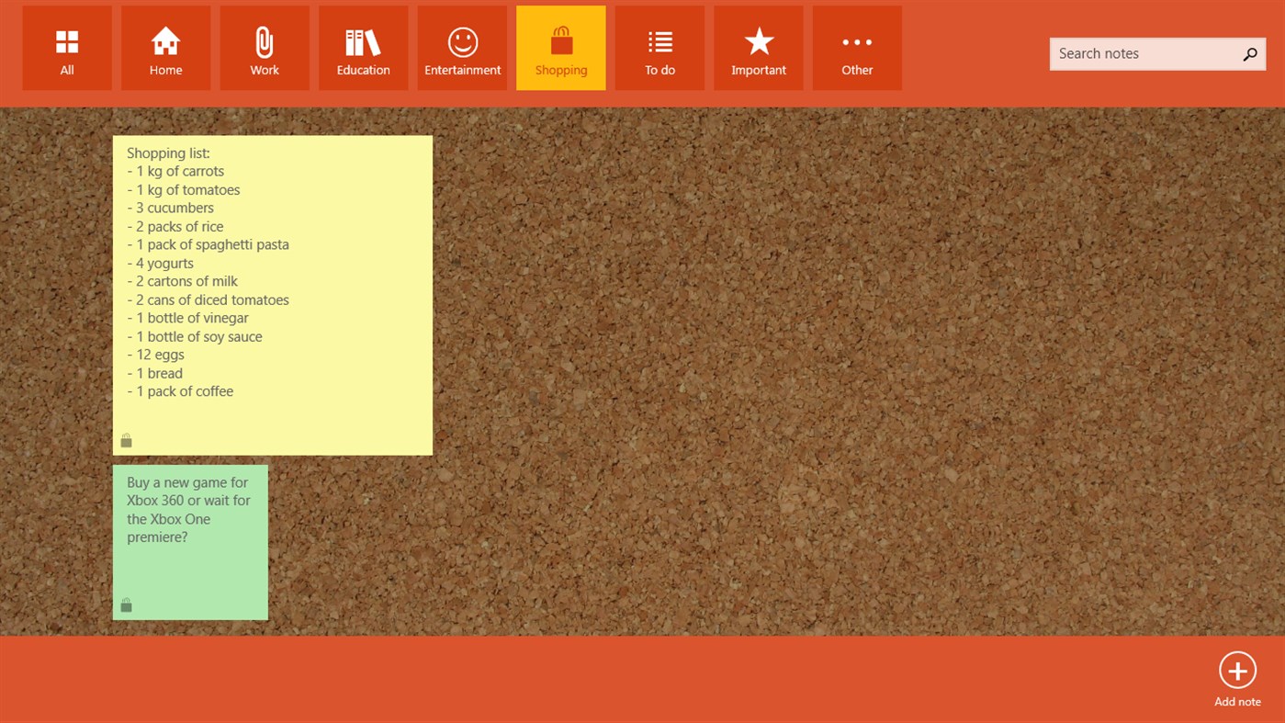This screenshot has height=723, width=1285.
Task: Click the Other category button
Action: coord(856,47)
